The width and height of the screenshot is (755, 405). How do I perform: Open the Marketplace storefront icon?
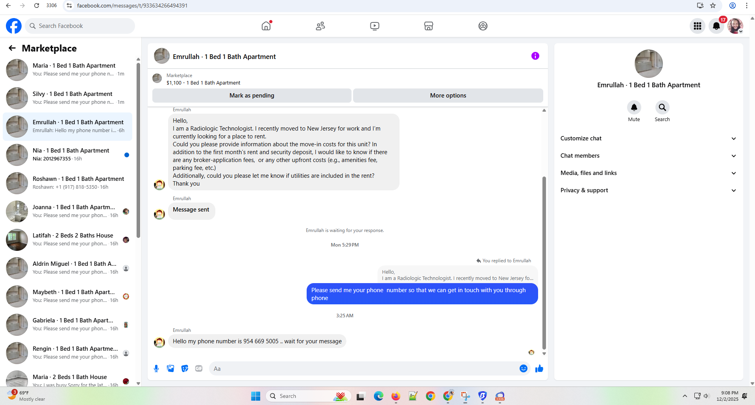click(429, 26)
